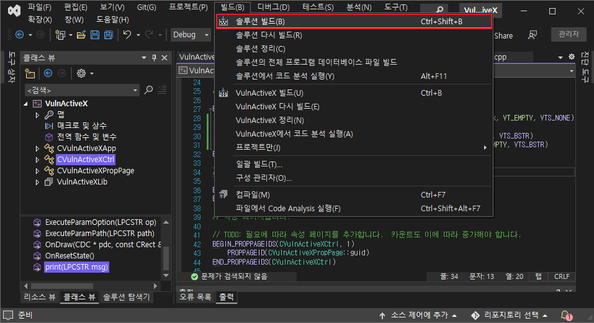Click 소스 제어에 추가 button
The width and height of the screenshot is (594, 323).
[418, 316]
